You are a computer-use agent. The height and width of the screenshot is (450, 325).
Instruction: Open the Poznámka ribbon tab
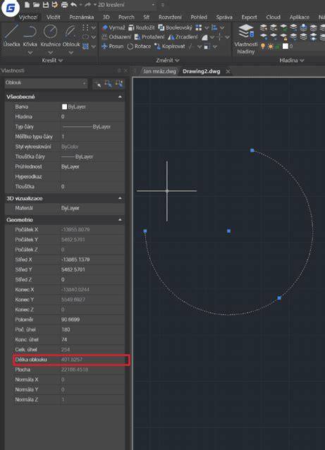[x=82, y=17]
